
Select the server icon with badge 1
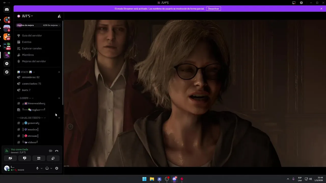pos(7,28)
